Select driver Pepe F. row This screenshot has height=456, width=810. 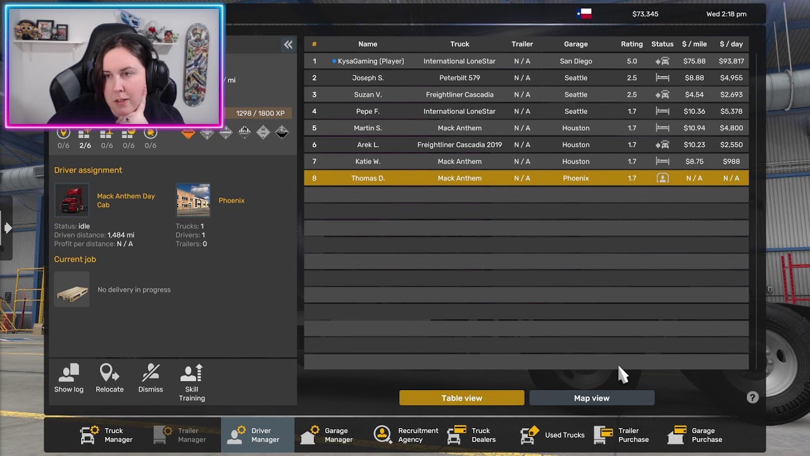click(526, 111)
